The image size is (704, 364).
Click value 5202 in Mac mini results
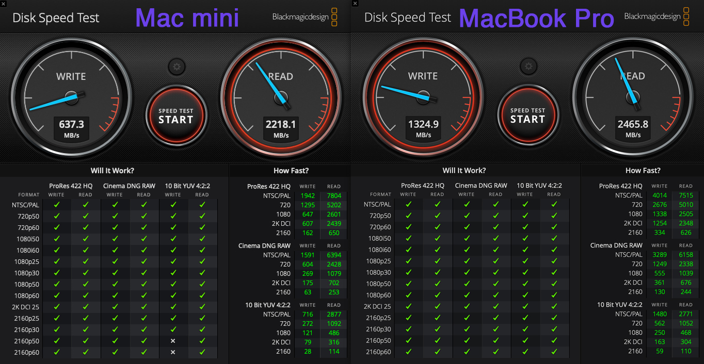tap(334, 205)
